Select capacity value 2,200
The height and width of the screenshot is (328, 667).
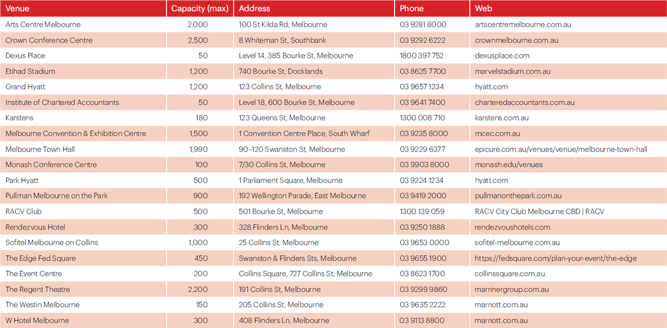pos(198,289)
